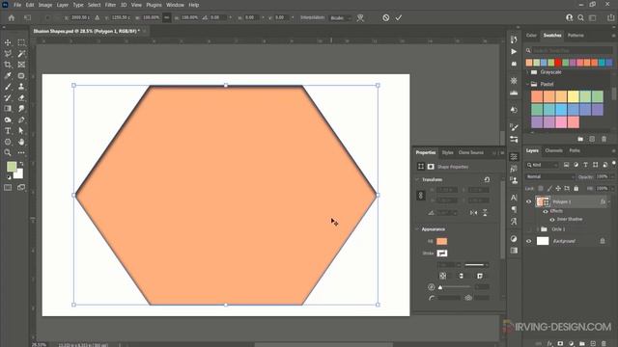Flip shape horizontally in Properties
The image size is (618, 347).
tap(473, 212)
